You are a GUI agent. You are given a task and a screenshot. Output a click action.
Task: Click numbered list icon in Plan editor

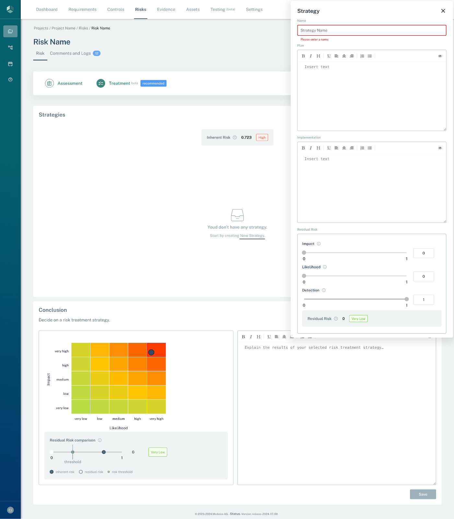point(362,56)
